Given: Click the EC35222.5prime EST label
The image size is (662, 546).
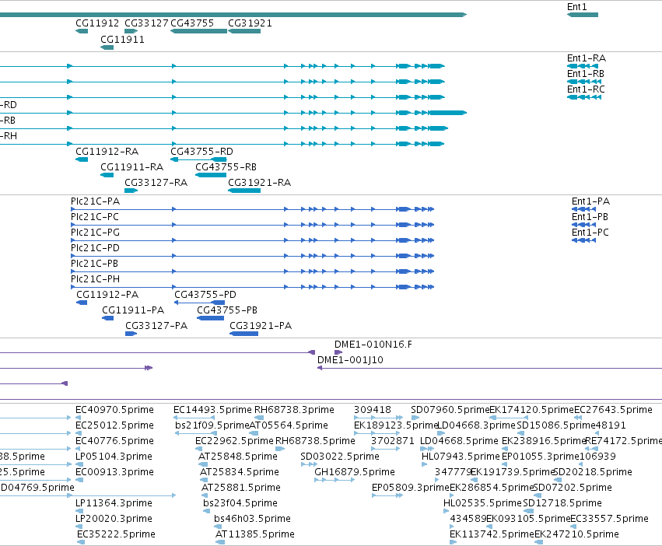Looking at the screenshot, I should click(116, 534).
